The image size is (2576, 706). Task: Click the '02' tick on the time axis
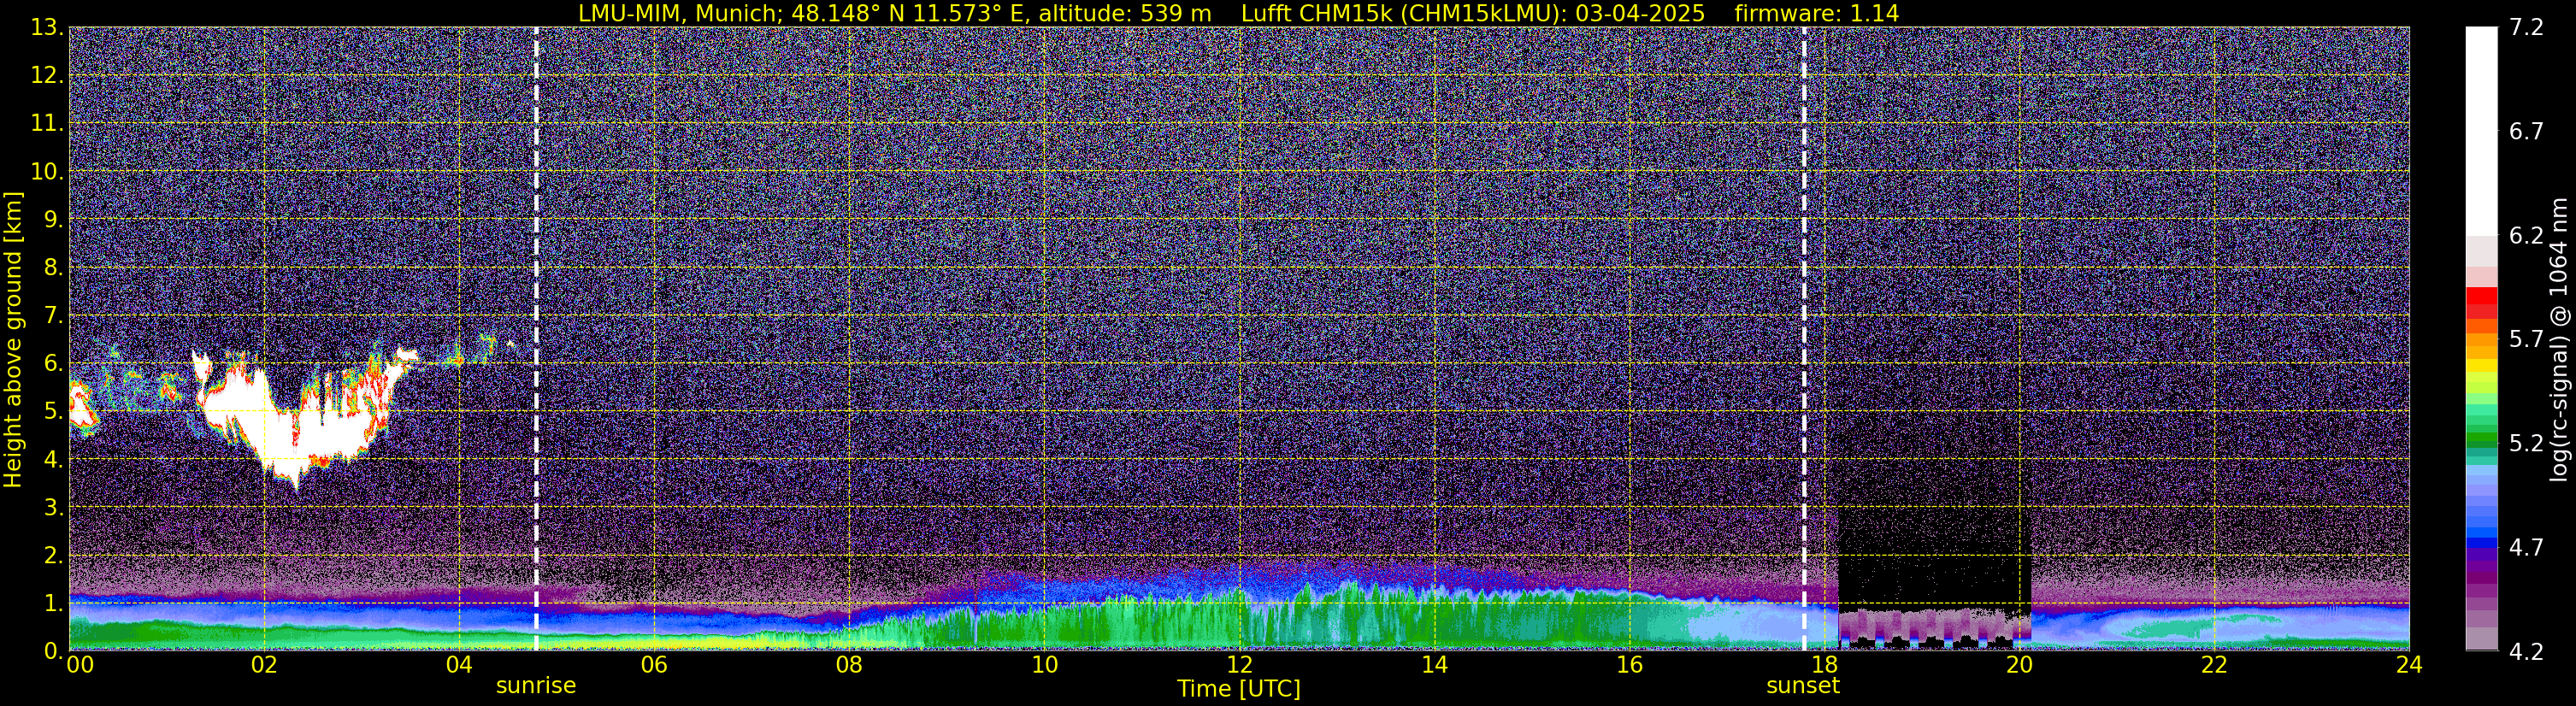pyautogui.click(x=264, y=665)
